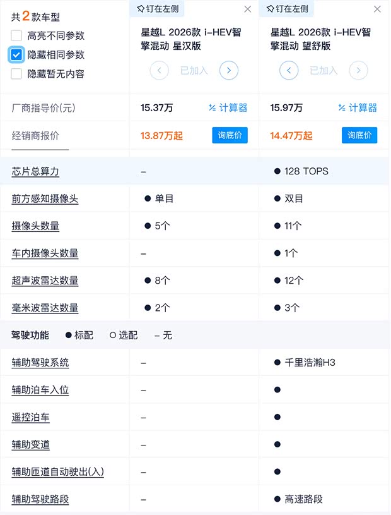Open the 毫米波雷达数量 parameter link
The image size is (391, 515).
[45, 308]
